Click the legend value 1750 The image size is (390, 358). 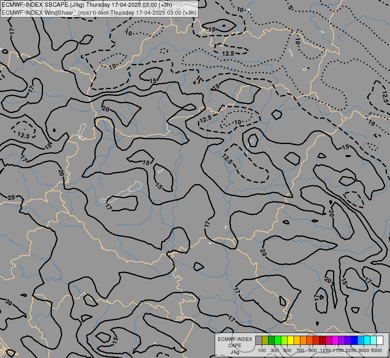coord(338,350)
